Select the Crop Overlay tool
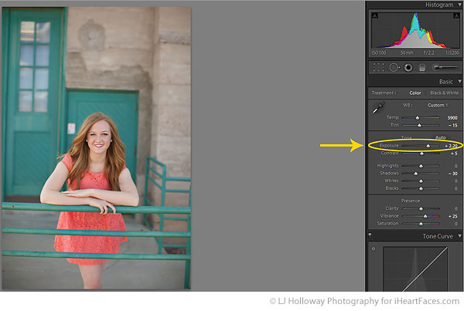 (x=378, y=67)
